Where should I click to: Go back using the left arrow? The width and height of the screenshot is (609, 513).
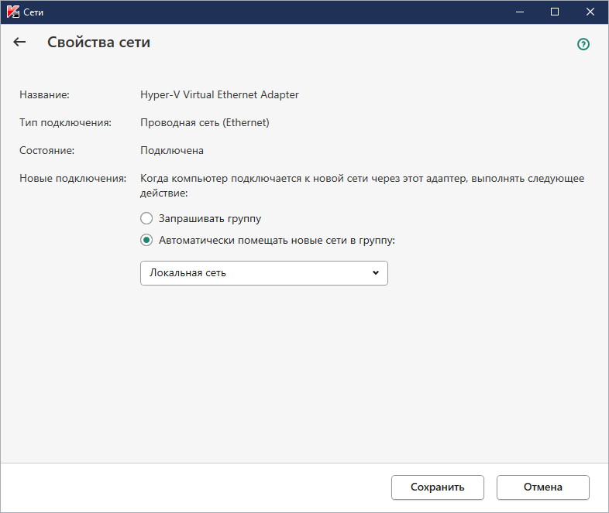[19, 43]
